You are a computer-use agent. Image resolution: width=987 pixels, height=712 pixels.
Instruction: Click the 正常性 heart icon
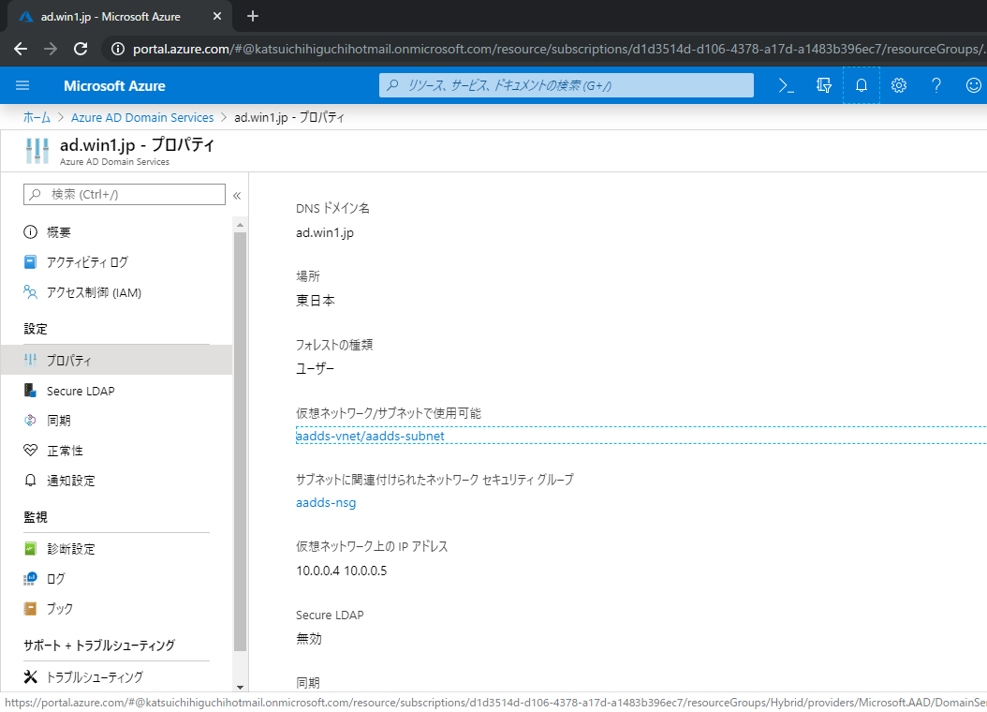click(x=30, y=450)
